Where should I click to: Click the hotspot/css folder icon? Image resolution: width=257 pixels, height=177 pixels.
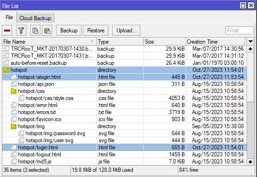pos(14,91)
